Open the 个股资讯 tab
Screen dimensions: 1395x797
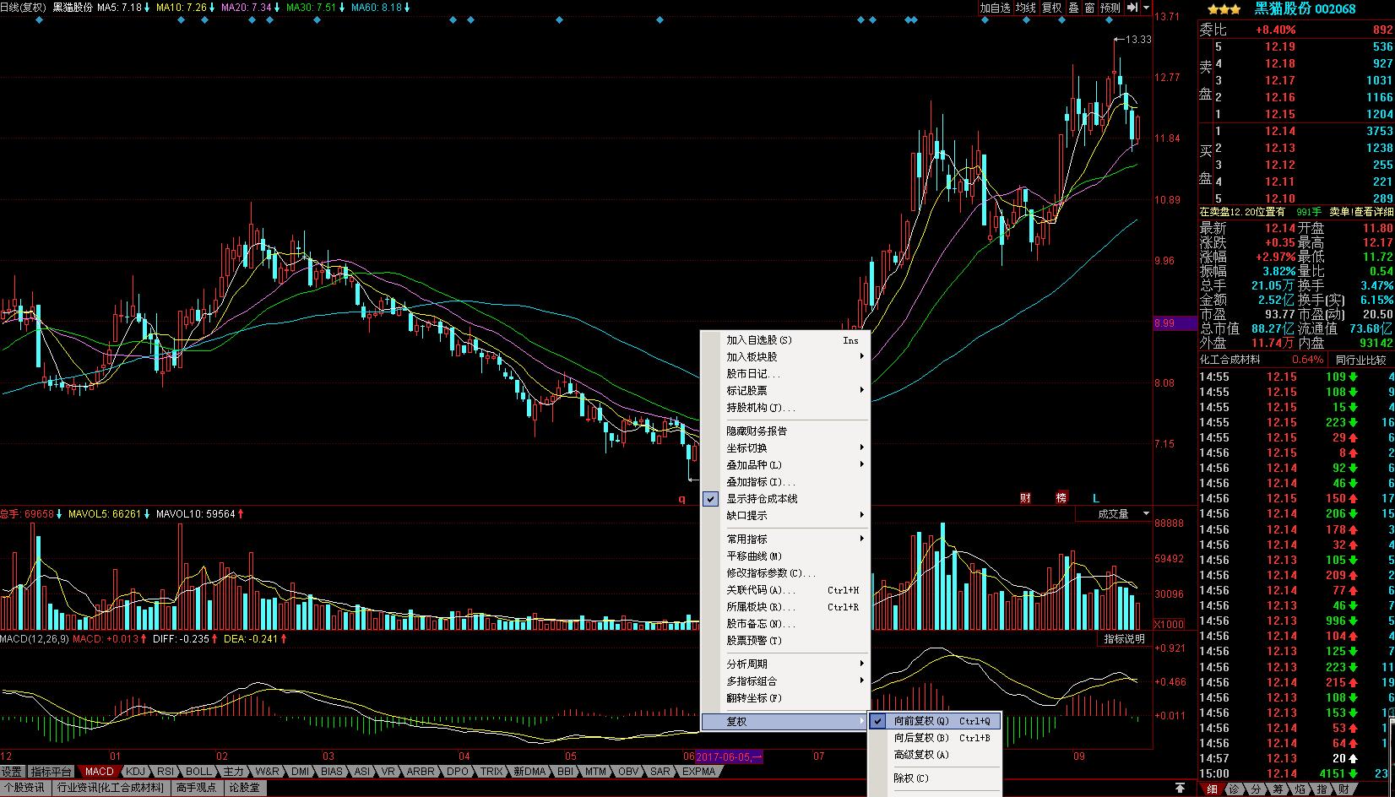point(24,788)
